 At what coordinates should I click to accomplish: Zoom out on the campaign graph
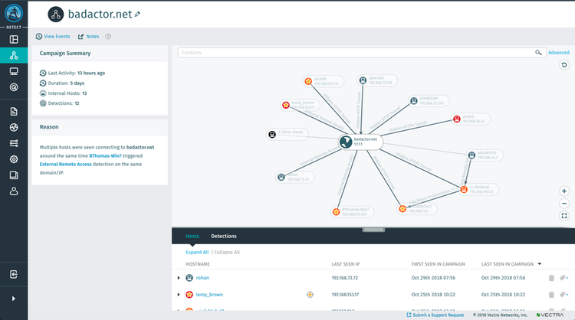coord(564,203)
